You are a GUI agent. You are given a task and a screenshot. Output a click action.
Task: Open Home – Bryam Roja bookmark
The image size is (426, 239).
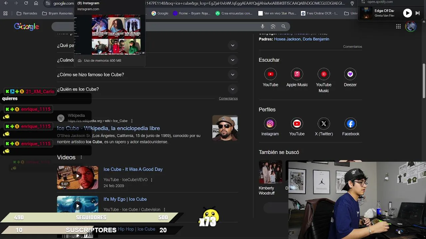[192, 13]
